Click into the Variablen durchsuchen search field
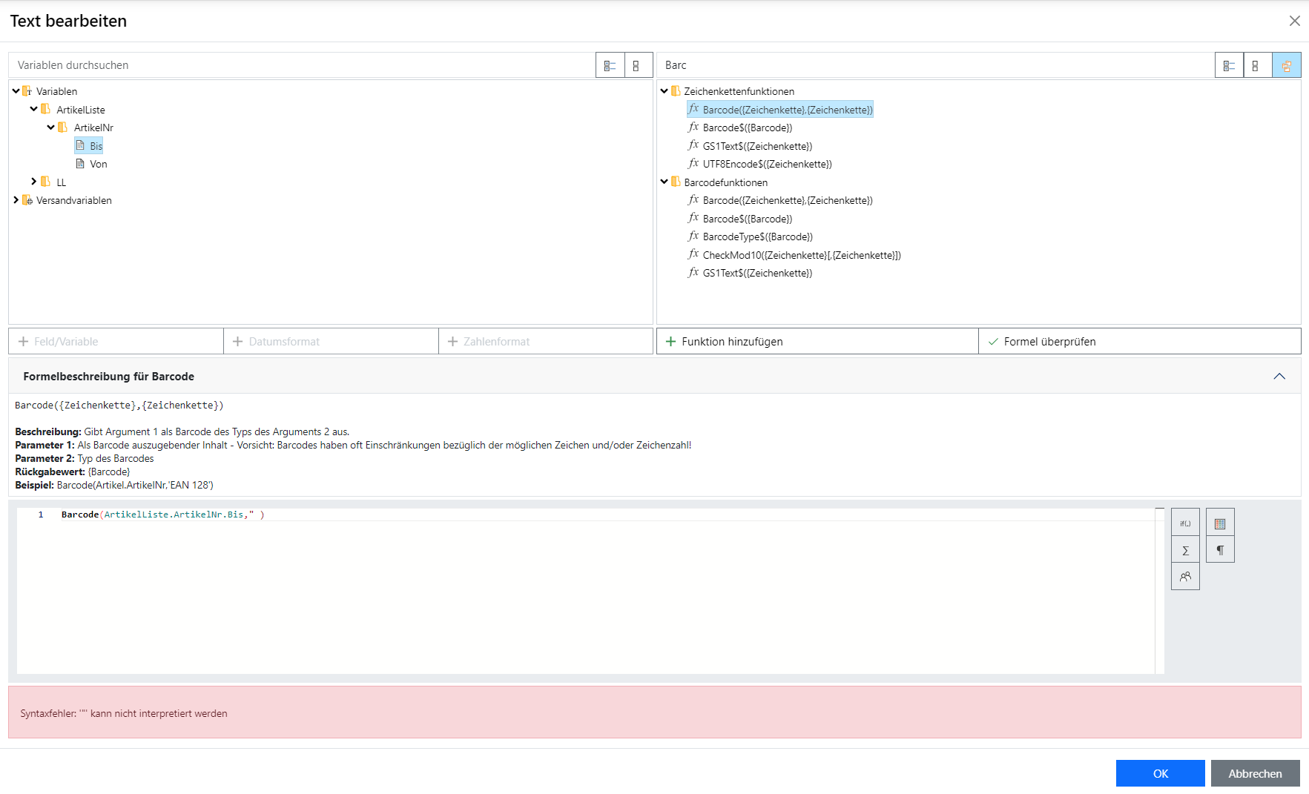The height and width of the screenshot is (794, 1309). 302,65
